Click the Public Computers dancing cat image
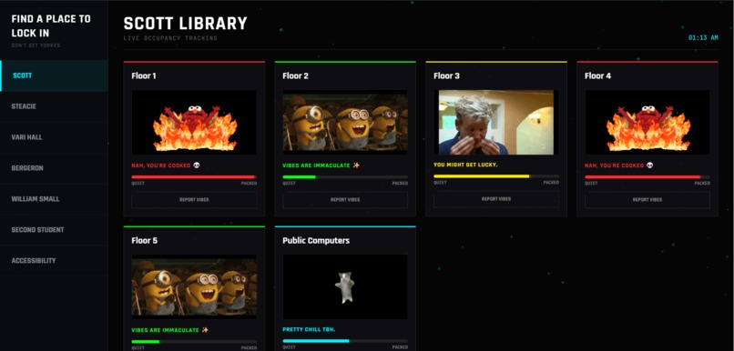Image resolution: width=734 pixels, height=351 pixels. [345, 287]
